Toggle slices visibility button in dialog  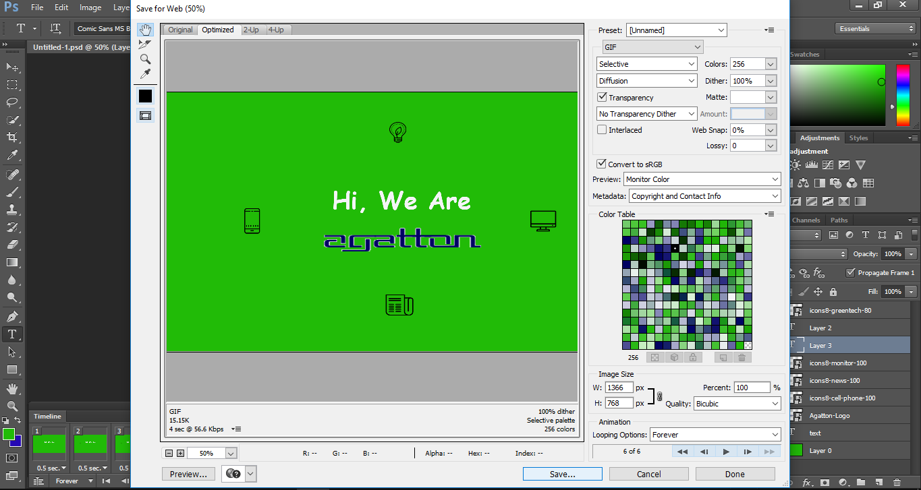coord(145,115)
